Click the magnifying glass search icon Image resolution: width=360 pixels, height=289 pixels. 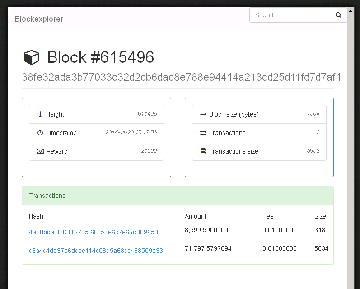[x=338, y=15]
